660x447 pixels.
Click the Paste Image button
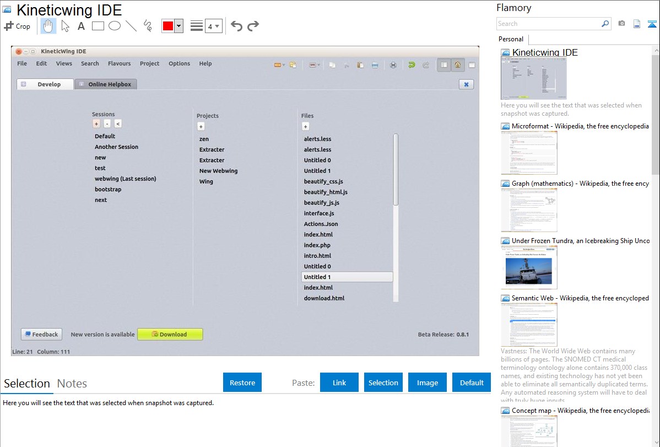pyautogui.click(x=427, y=383)
